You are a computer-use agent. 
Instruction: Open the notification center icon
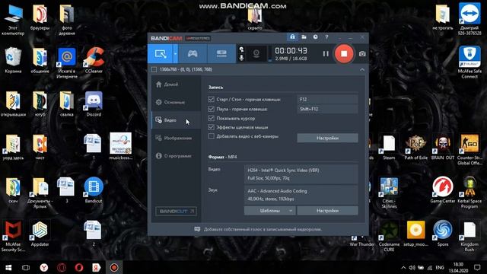pos(477,267)
